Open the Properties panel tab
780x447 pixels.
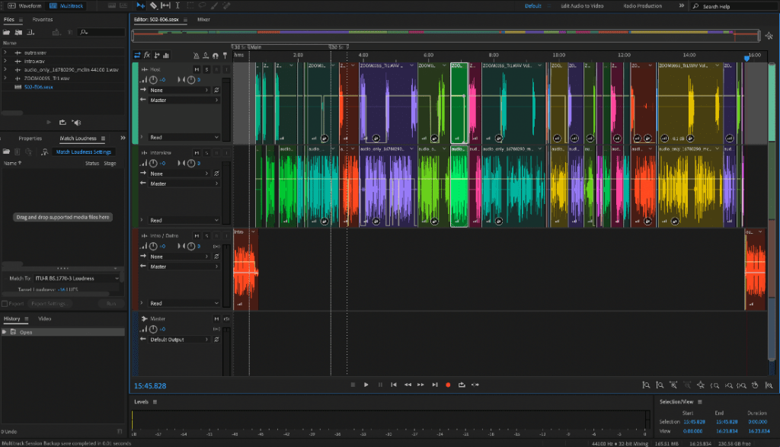(30, 139)
